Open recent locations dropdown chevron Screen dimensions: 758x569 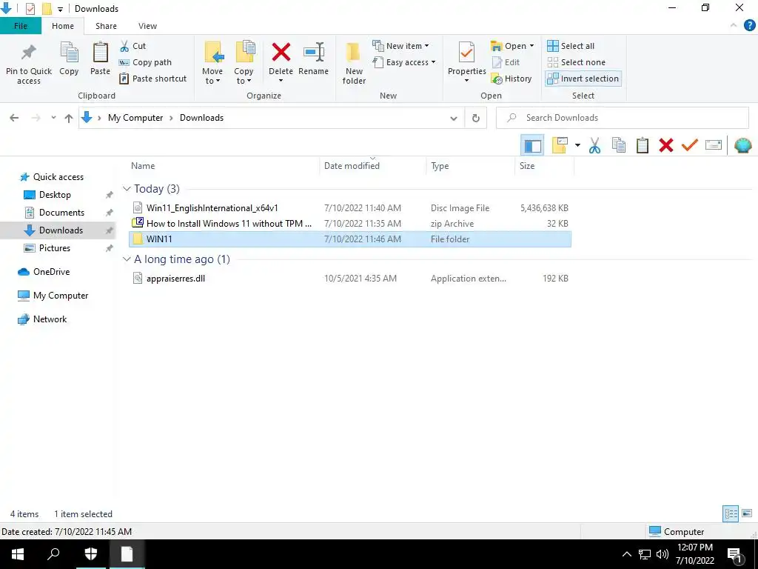(53, 118)
